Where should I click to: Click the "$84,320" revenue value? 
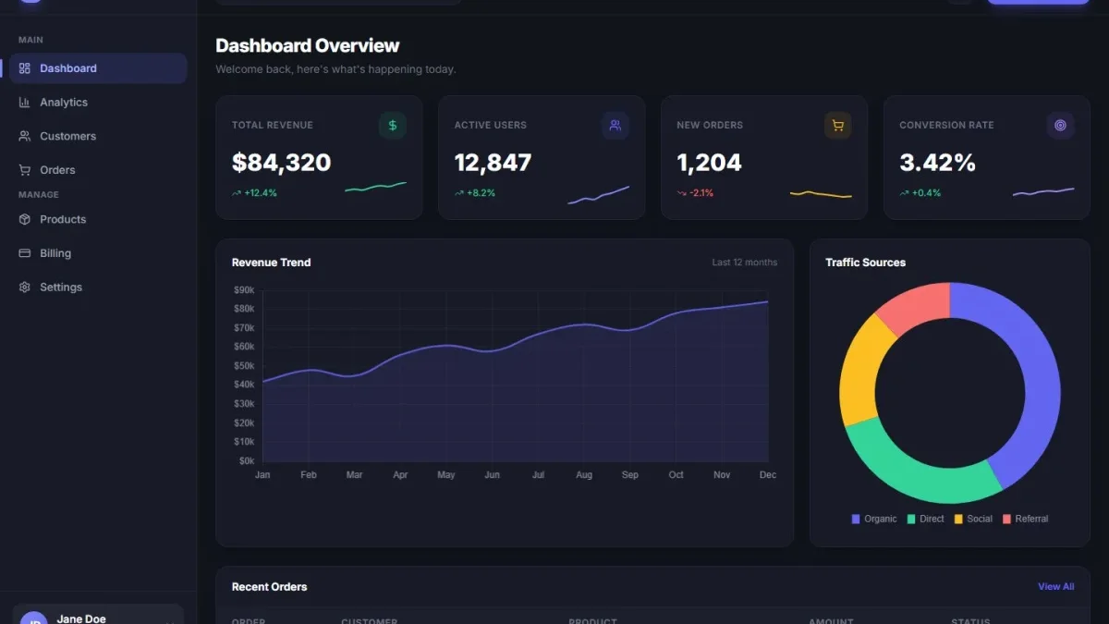coord(281,163)
